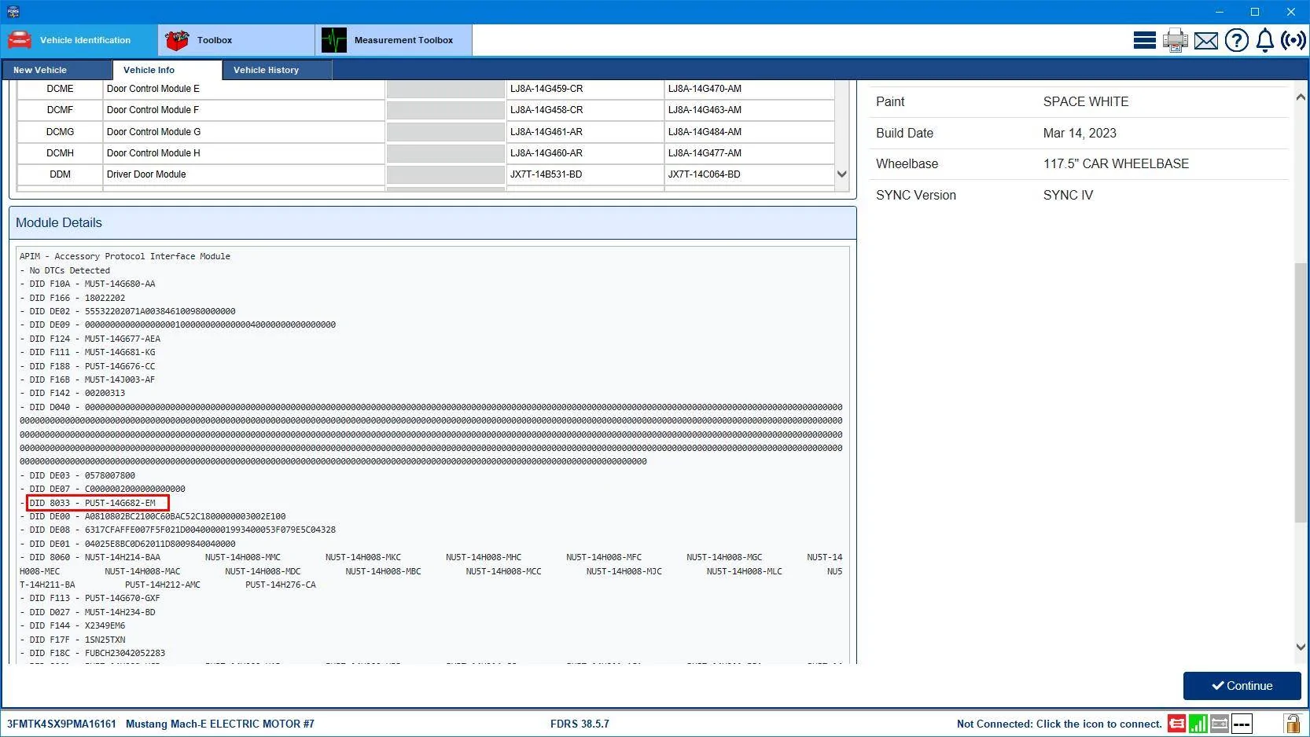This screenshot has height=737, width=1310.
Task: Click the down arrow of the vehicle details scrollbar
Action: point(1301,647)
